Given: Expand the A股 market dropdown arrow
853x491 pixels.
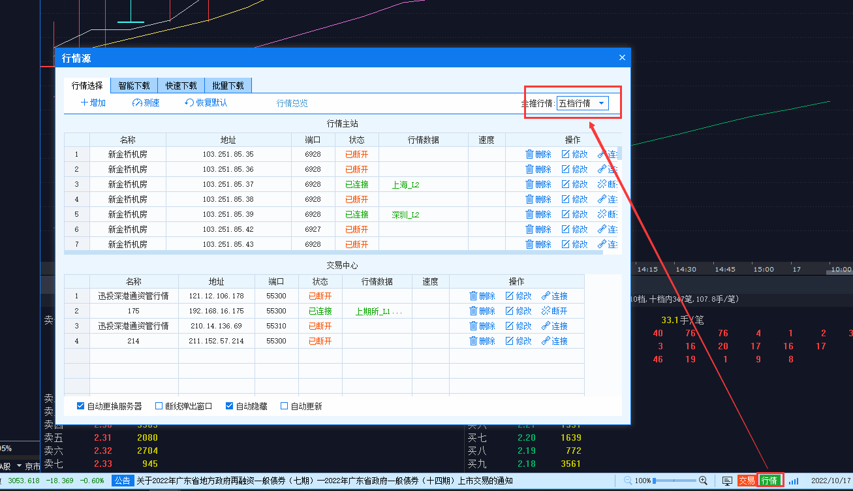Looking at the screenshot, I should [x=20, y=466].
